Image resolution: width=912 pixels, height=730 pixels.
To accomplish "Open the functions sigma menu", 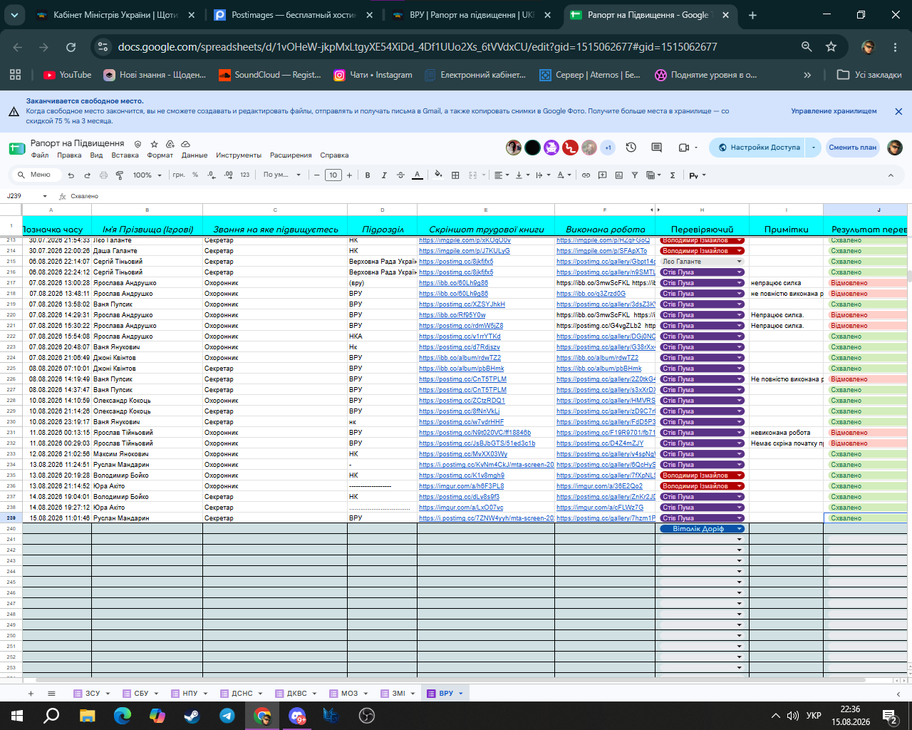I will 673,175.
